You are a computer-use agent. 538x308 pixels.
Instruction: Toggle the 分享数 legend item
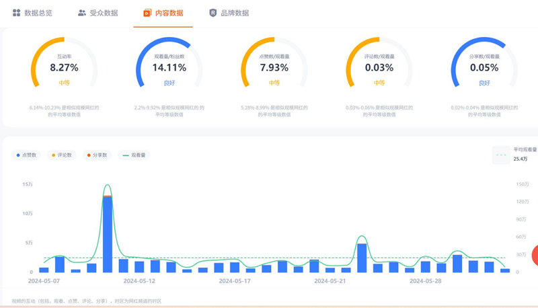pos(97,155)
